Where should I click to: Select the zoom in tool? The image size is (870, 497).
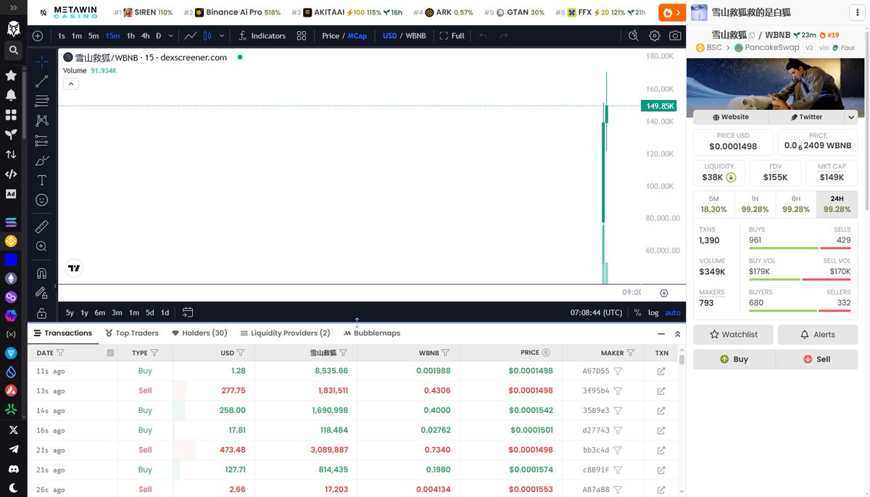click(x=42, y=246)
